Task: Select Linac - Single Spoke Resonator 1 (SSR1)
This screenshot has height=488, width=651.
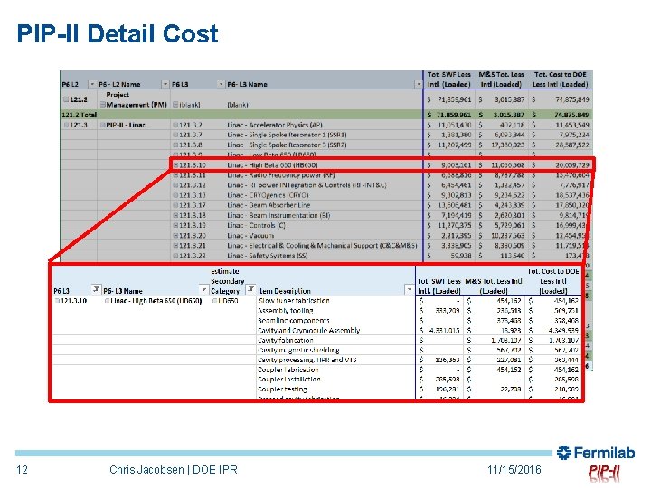Action: 287,135
